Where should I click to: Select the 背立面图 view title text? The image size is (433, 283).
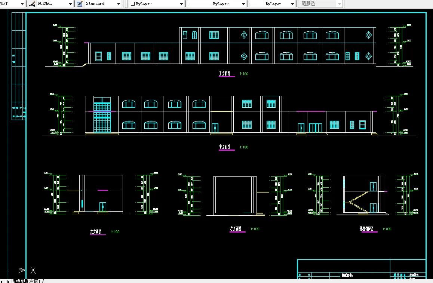(224, 147)
